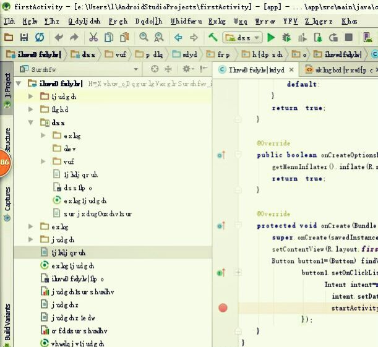The height and width of the screenshot is (347, 378).
Task: Click the Synchronize refresh icon
Action: pyautogui.click(x=40, y=38)
